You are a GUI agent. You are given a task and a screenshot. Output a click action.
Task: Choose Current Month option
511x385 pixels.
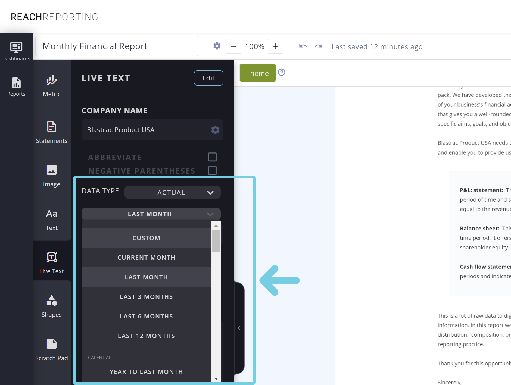coord(146,258)
